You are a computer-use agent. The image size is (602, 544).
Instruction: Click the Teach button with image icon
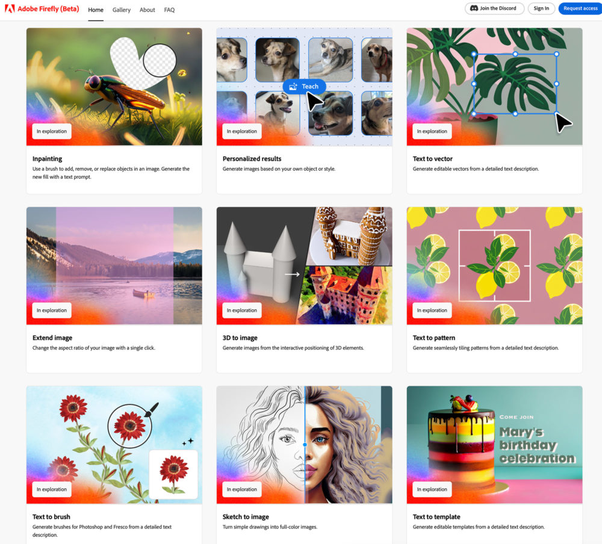point(304,87)
